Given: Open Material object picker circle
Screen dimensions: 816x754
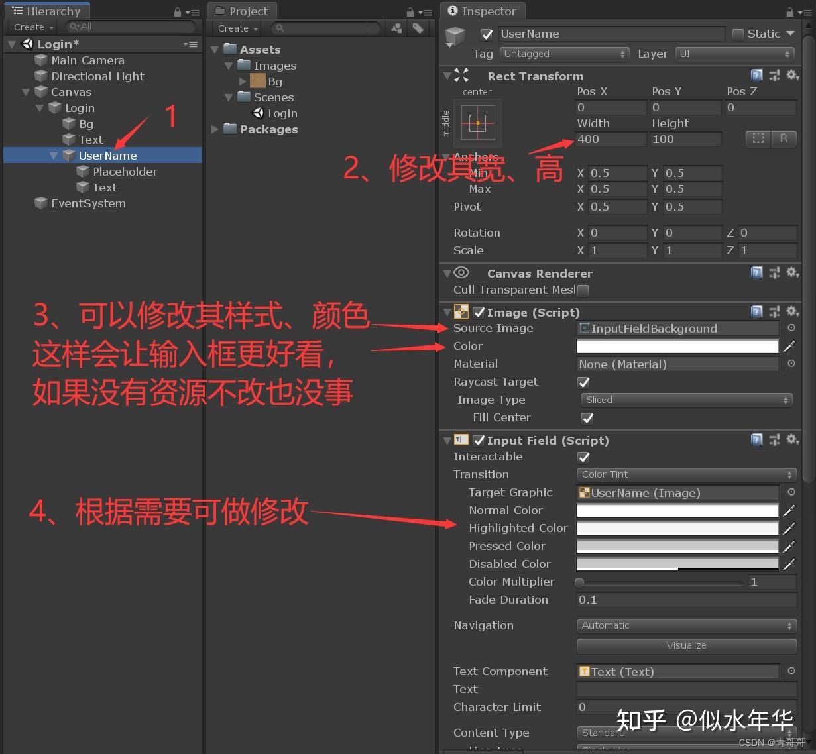Looking at the screenshot, I should click(791, 364).
